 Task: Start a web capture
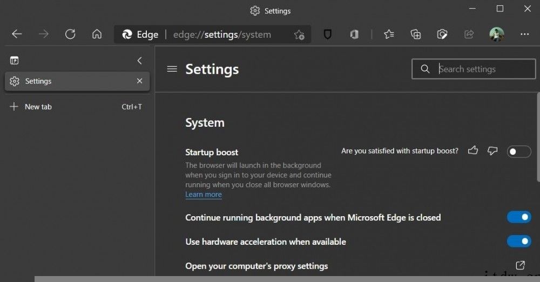(442, 34)
